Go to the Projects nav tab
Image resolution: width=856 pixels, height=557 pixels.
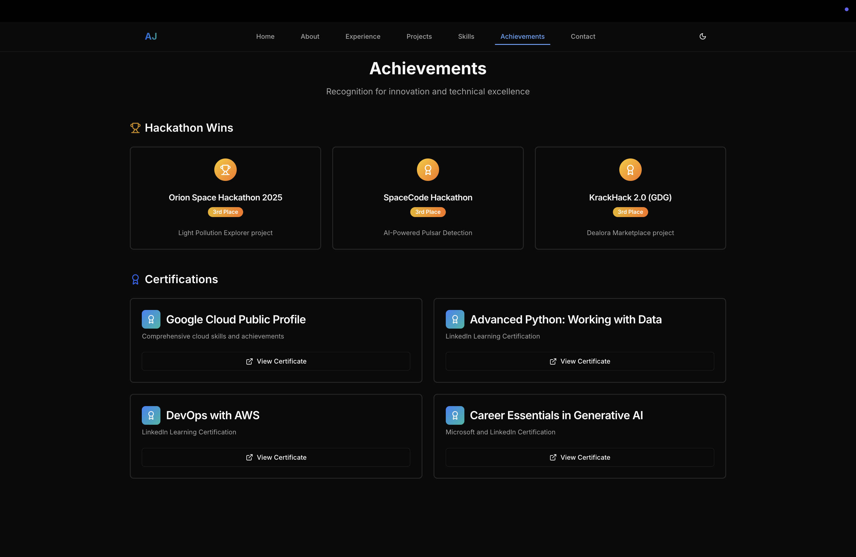click(419, 36)
